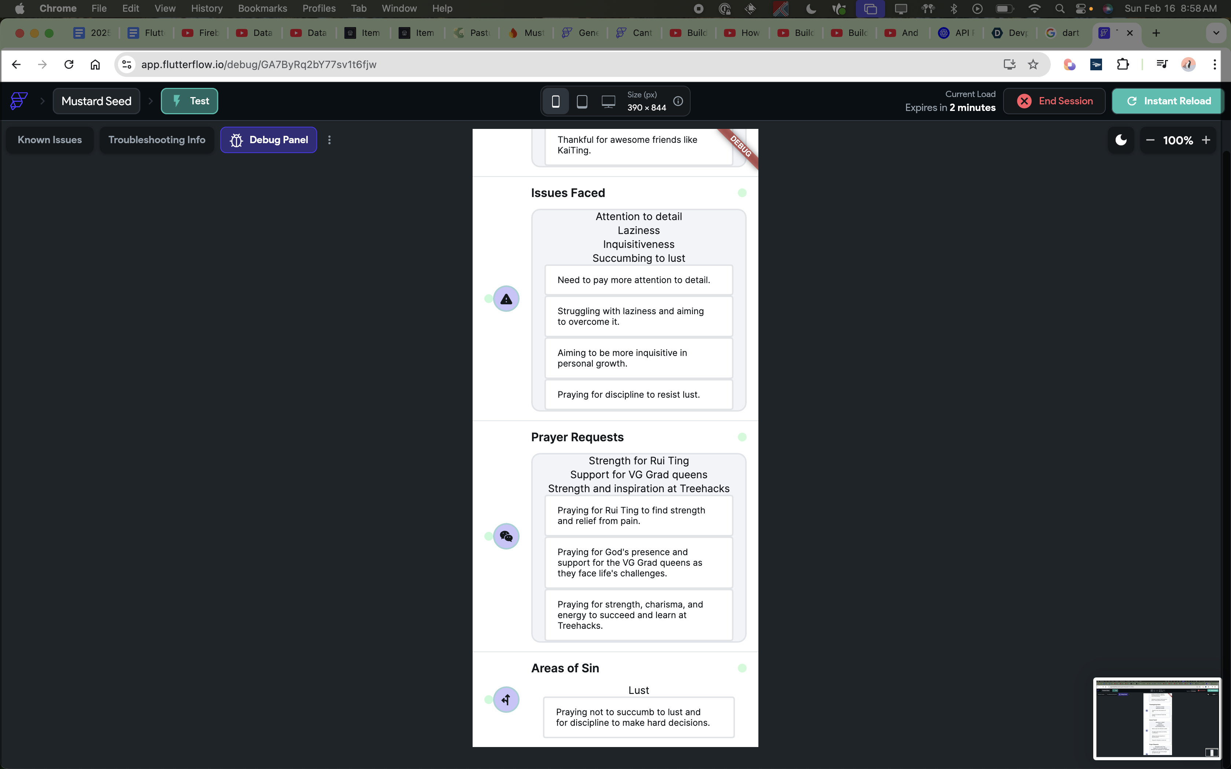This screenshot has height=769, width=1231.
Task: Click the FlutterFlow logo icon
Action: [x=19, y=101]
